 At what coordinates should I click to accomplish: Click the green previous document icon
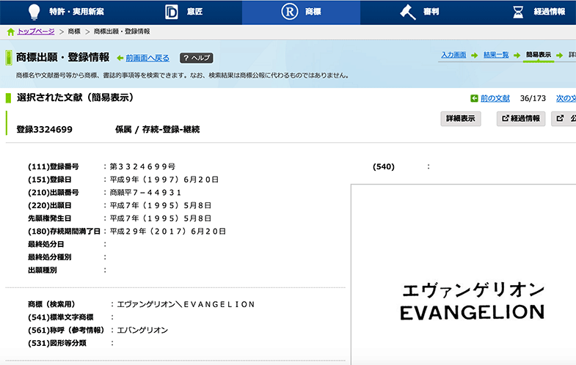click(474, 98)
